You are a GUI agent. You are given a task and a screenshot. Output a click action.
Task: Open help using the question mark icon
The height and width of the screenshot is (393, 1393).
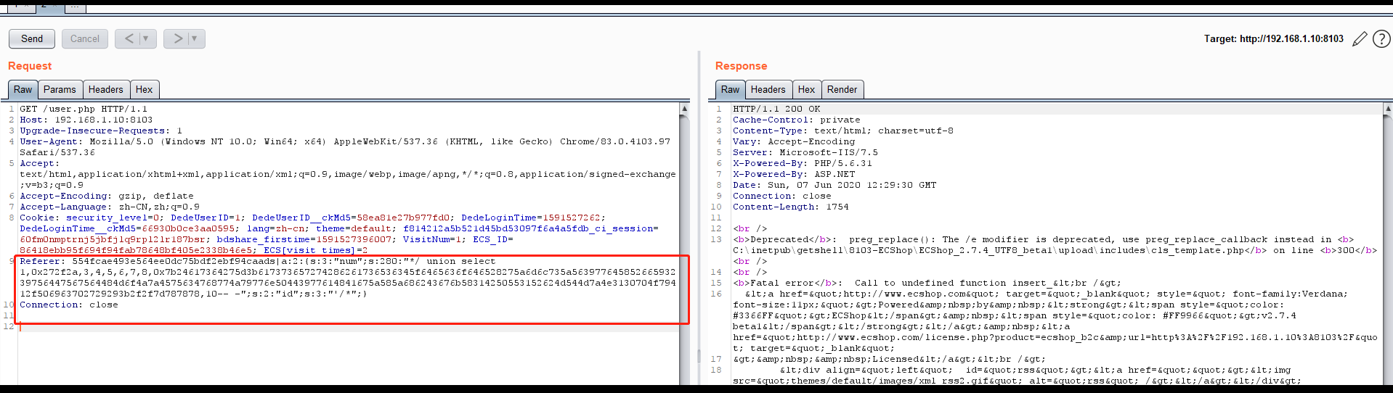pos(1381,38)
